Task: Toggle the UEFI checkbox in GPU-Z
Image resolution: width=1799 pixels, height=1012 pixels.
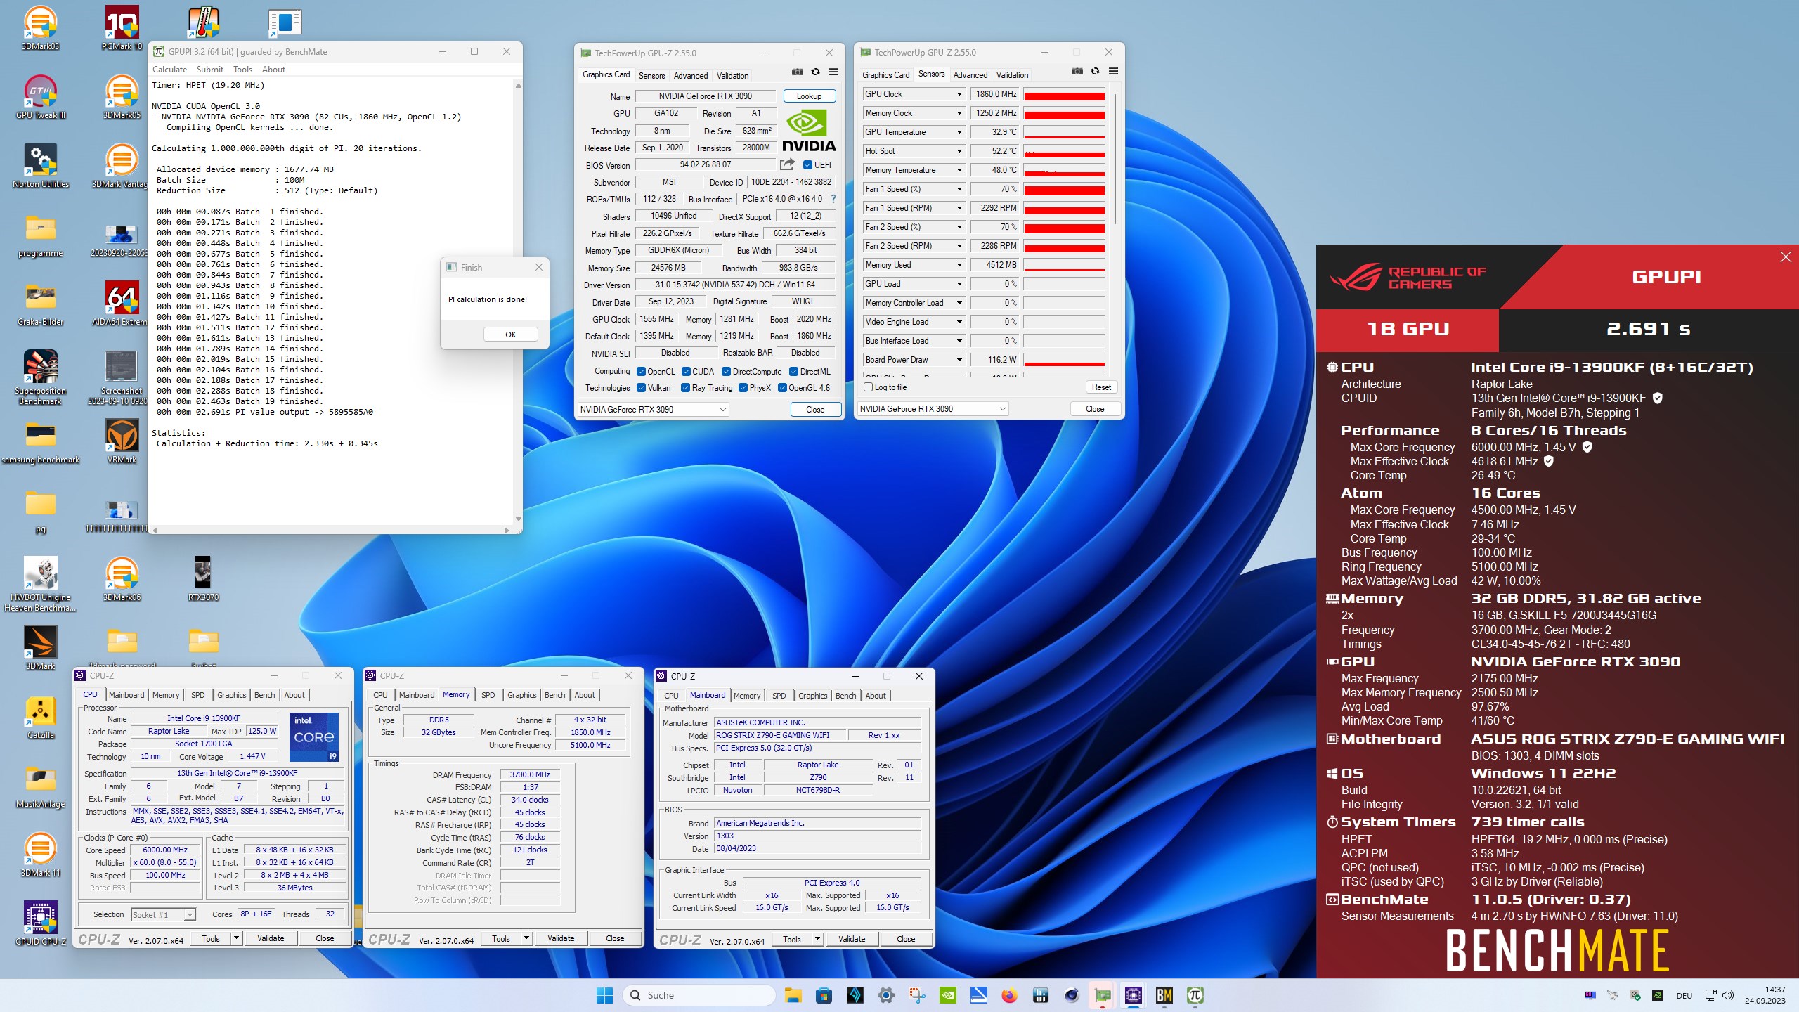Action: coord(808,165)
